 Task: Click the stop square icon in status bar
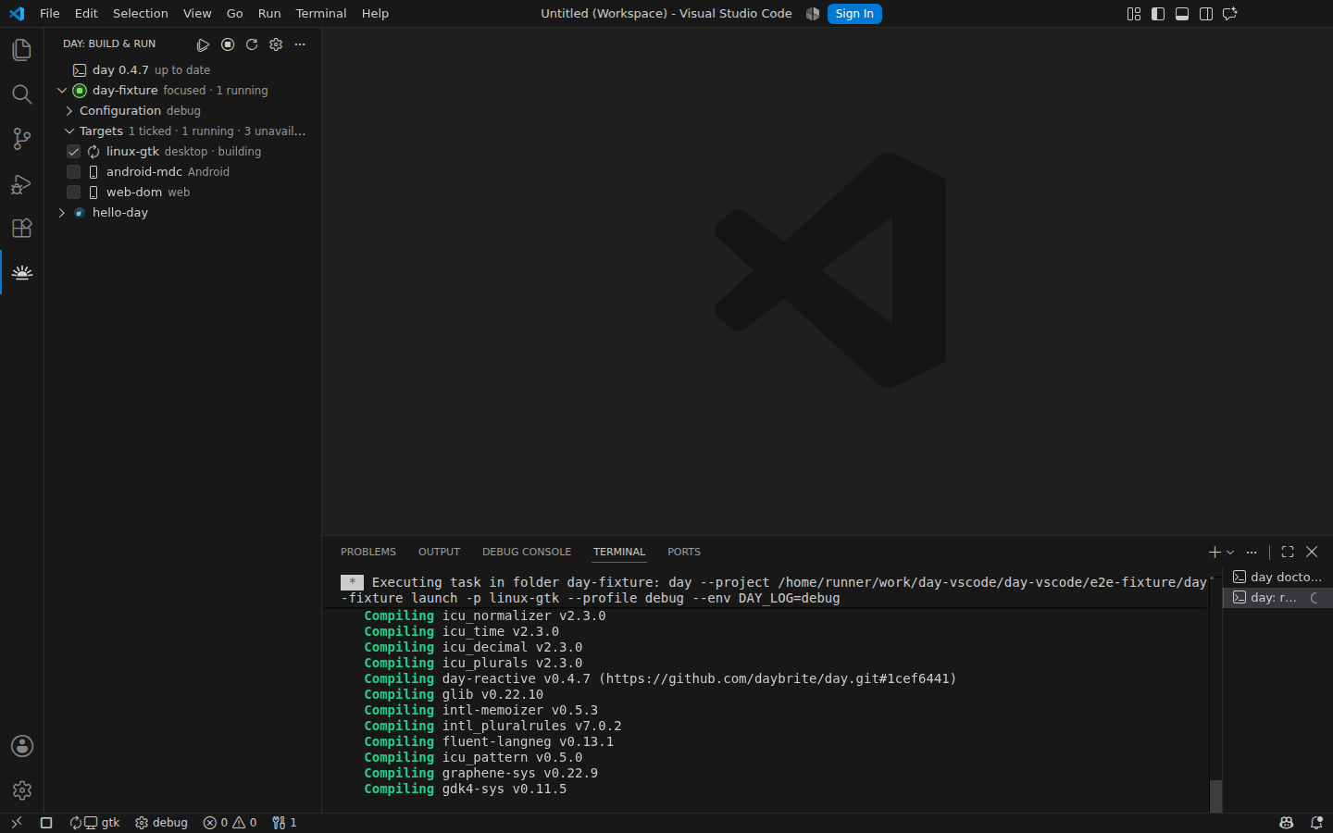click(x=46, y=823)
